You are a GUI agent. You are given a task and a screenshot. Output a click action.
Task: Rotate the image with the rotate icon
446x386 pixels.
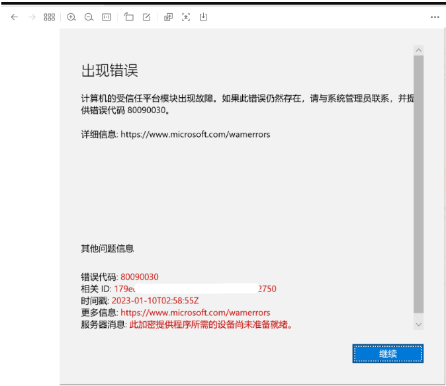pyautogui.click(x=129, y=17)
